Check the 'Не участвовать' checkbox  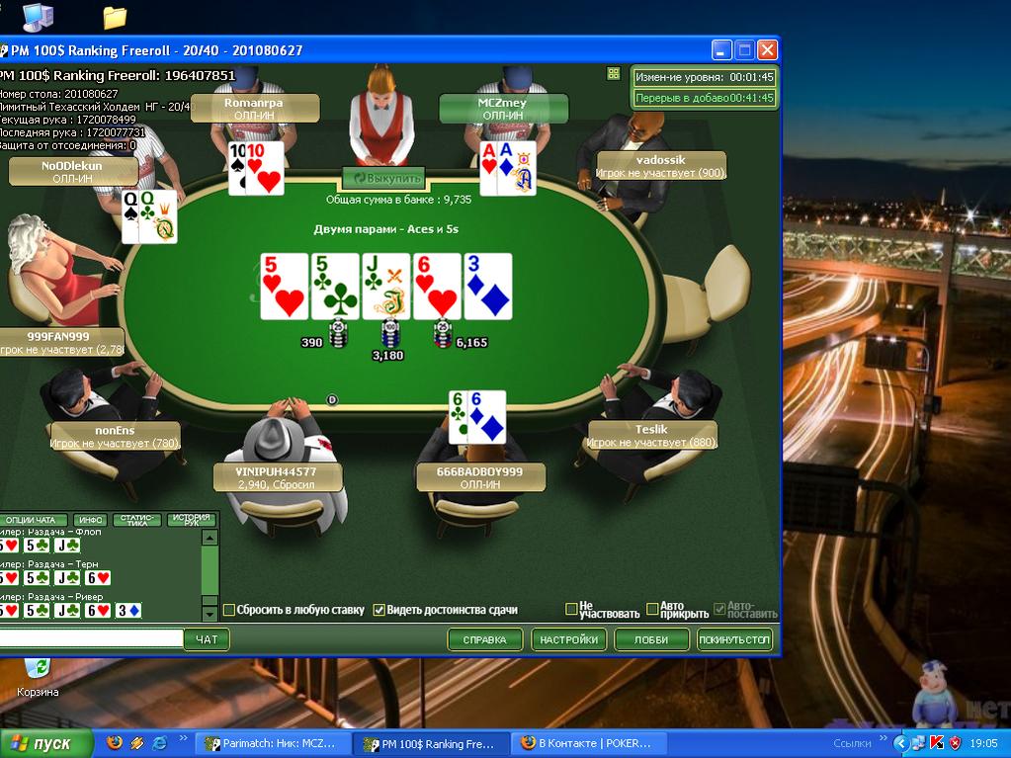571,609
